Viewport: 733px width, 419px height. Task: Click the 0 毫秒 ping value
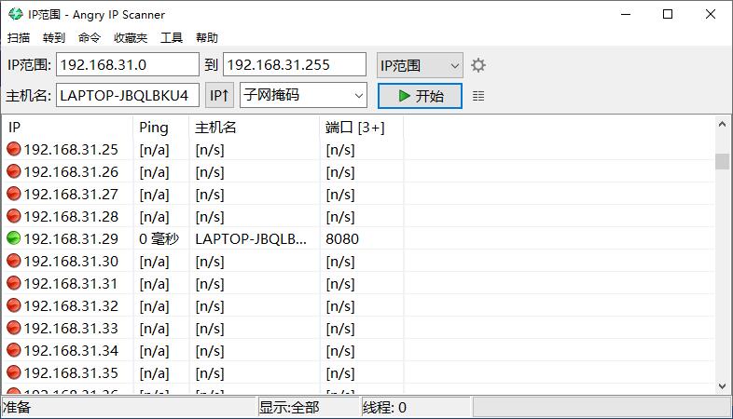click(159, 239)
